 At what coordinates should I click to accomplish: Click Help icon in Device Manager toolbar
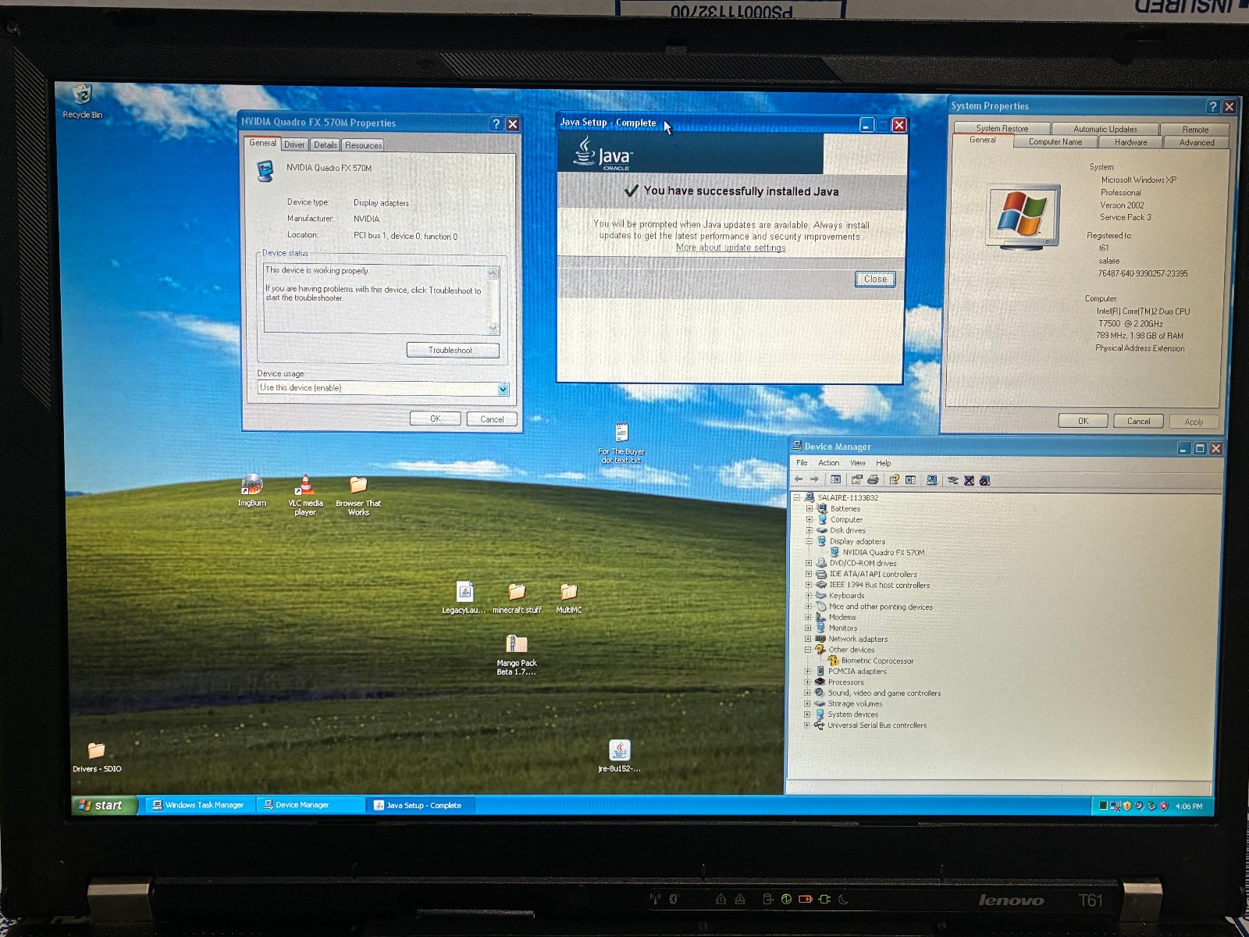894,479
